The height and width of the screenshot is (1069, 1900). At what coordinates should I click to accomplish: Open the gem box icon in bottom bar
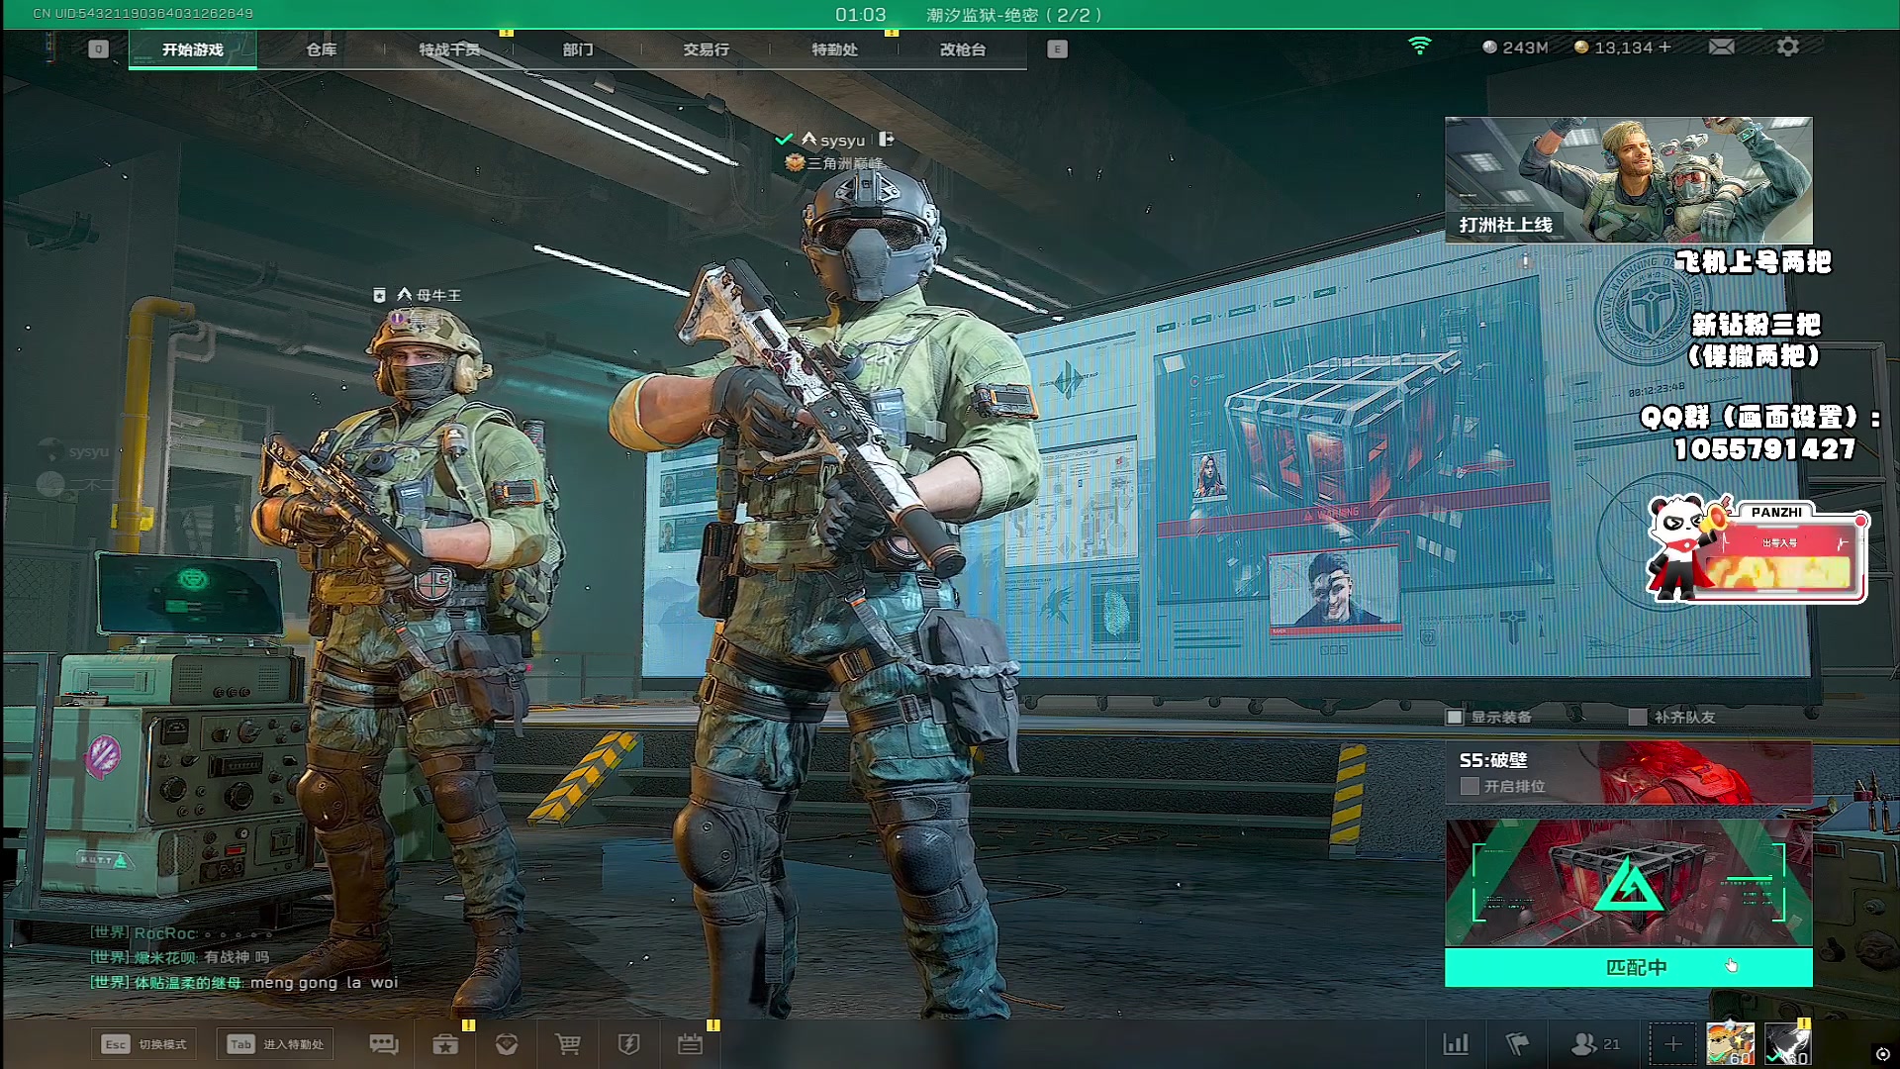[x=507, y=1044]
